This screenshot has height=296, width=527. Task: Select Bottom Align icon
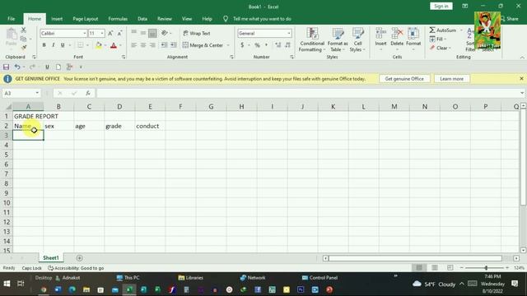coord(152,33)
